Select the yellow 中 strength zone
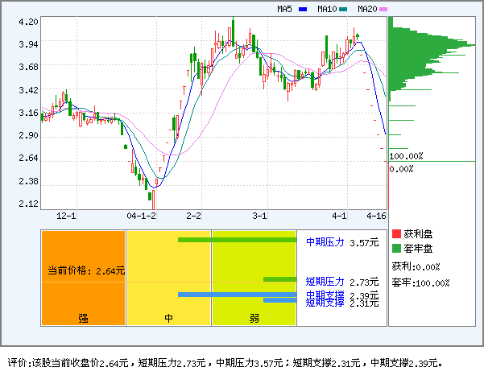484x367 pixels. point(168,278)
